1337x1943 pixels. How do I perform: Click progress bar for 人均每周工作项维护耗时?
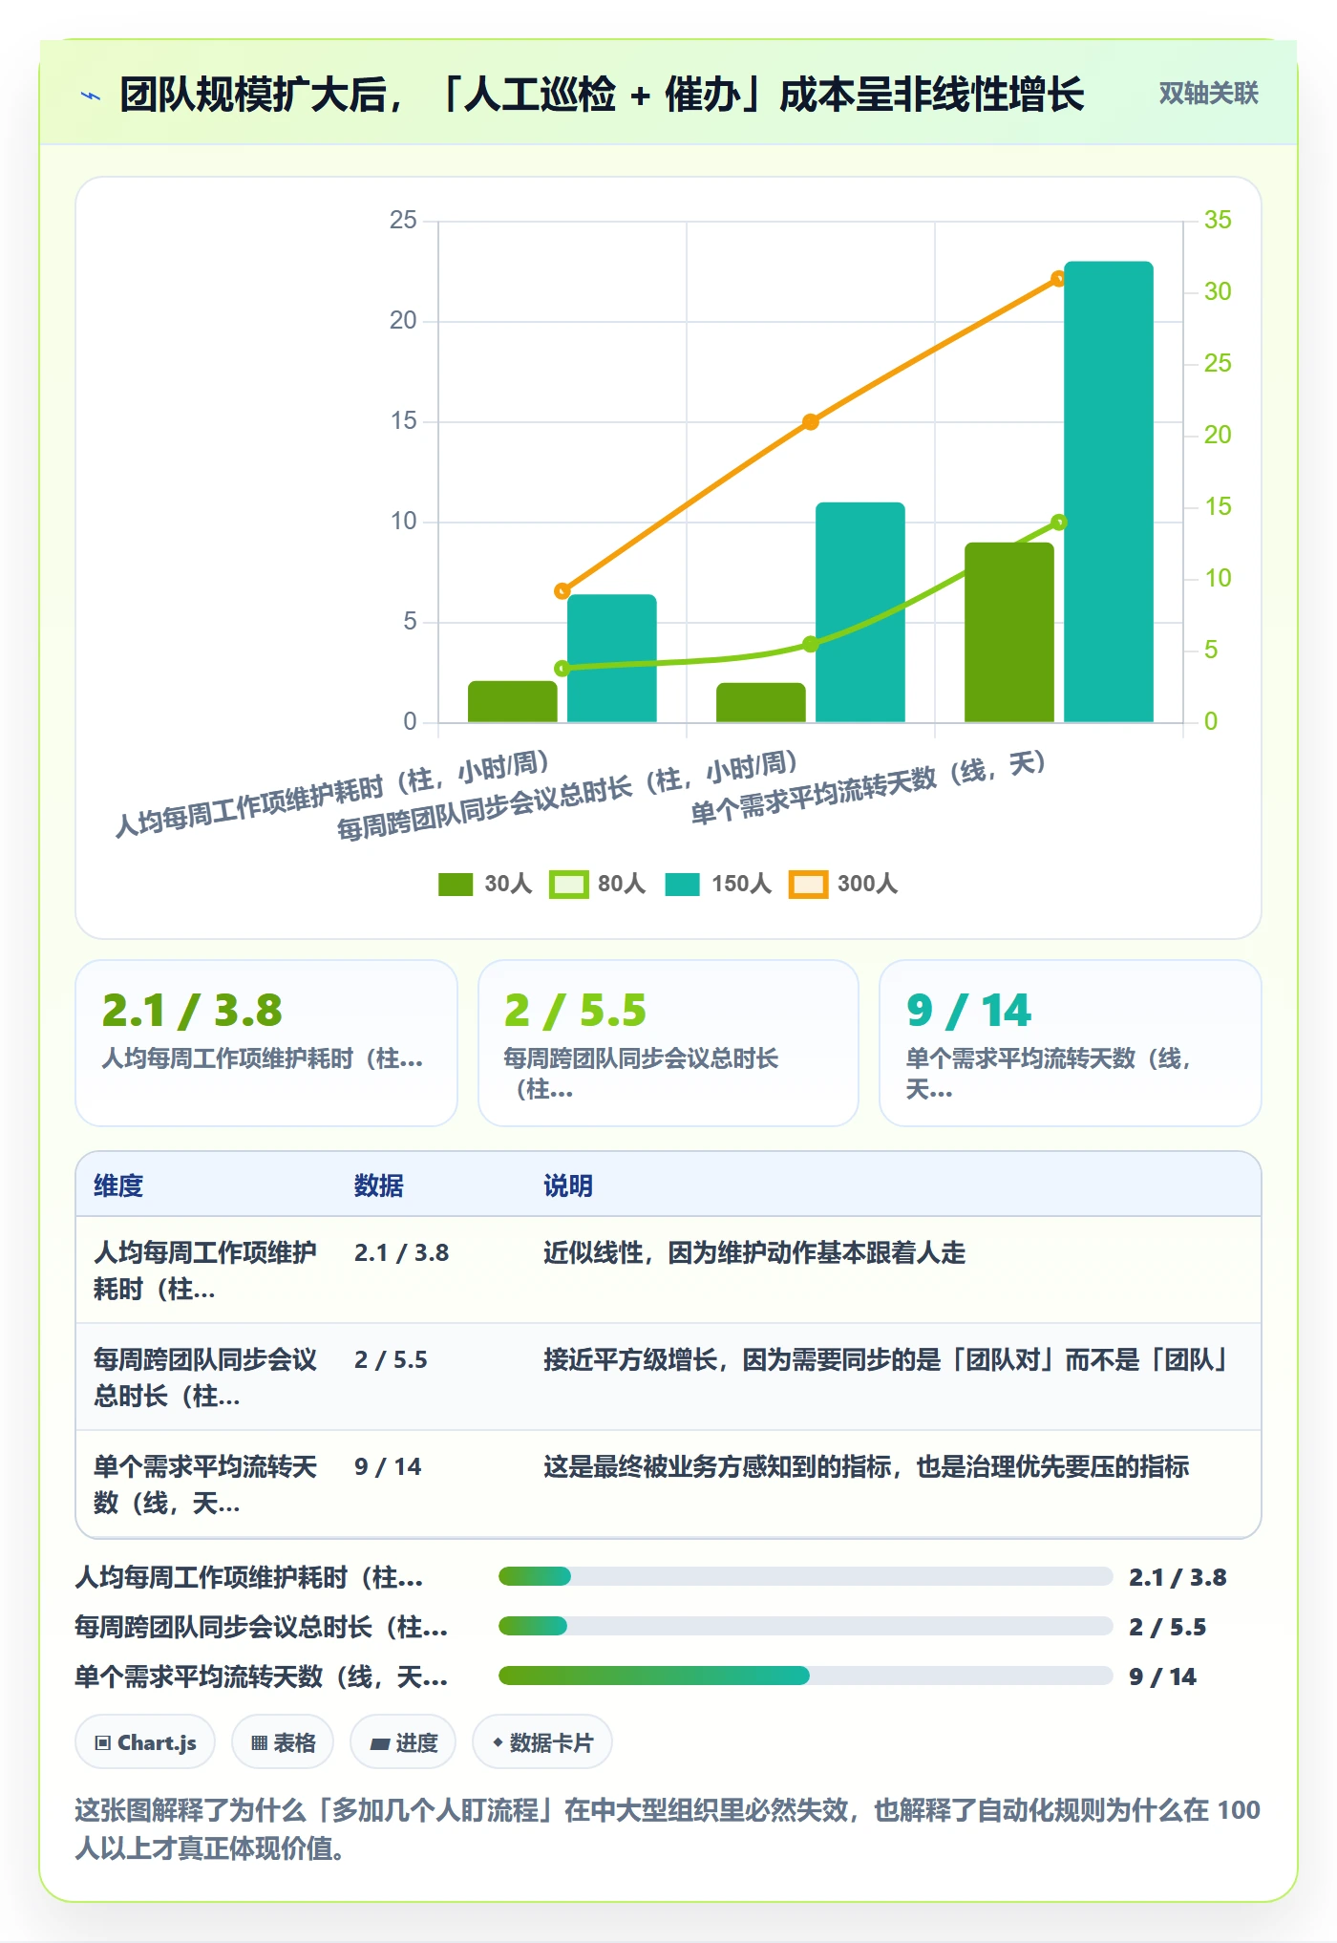pyautogui.click(x=805, y=1576)
